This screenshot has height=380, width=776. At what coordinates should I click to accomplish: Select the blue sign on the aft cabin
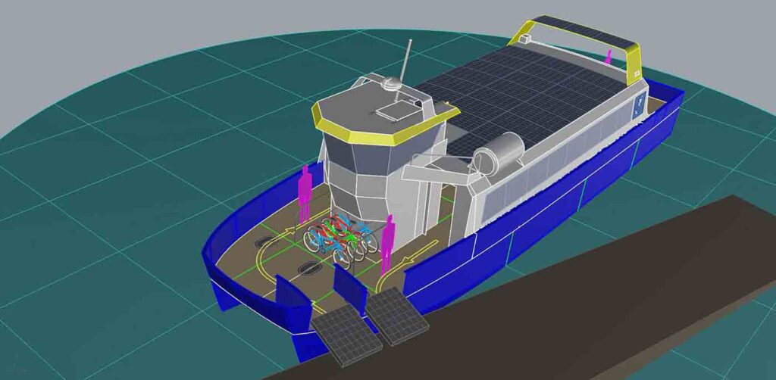(x=641, y=104)
